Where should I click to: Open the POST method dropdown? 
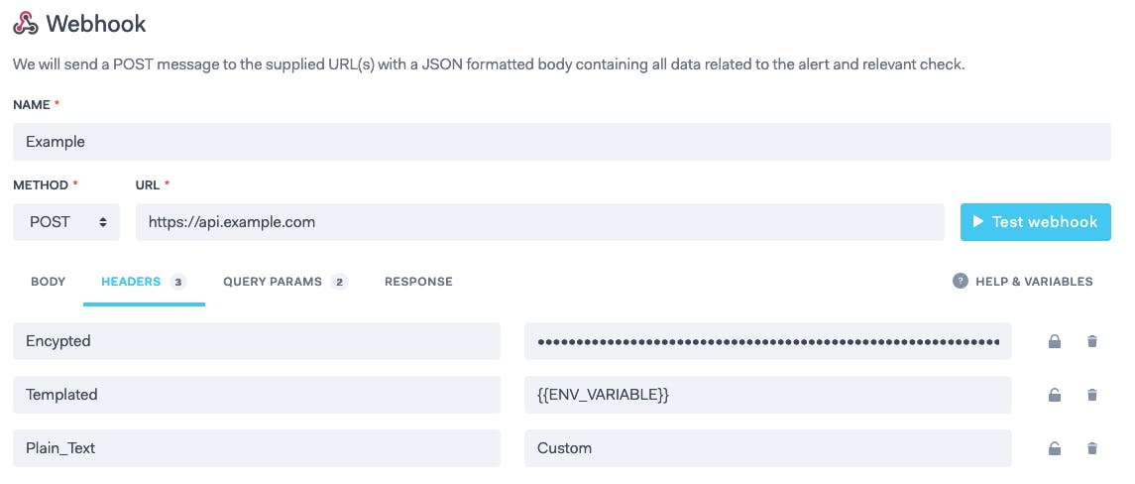coord(66,222)
